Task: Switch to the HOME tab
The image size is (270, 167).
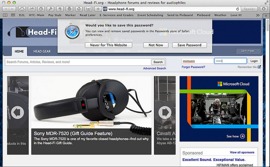Action: [19, 51]
